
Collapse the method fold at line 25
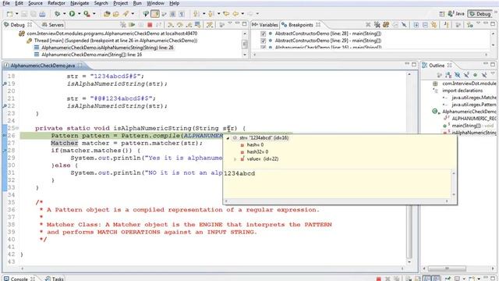coord(17,128)
